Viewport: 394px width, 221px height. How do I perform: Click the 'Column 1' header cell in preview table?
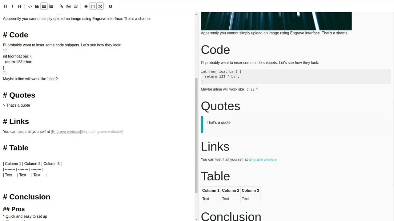(211, 191)
